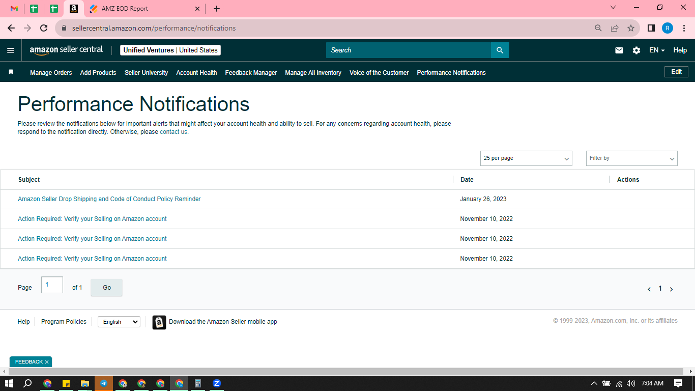The width and height of the screenshot is (695, 391).
Task: Open Feedback Manager
Action: click(x=251, y=73)
